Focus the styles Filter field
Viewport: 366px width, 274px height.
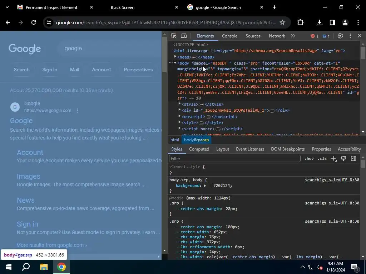click(x=234, y=158)
